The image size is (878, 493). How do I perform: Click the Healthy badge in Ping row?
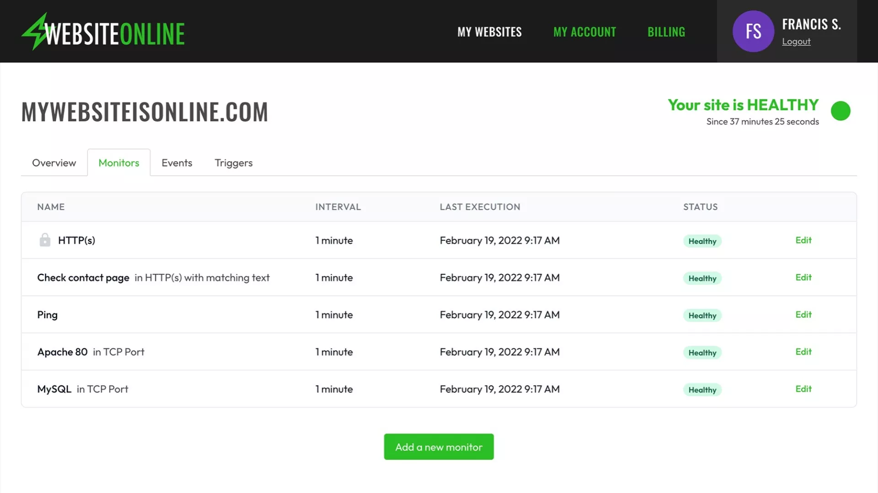702,315
